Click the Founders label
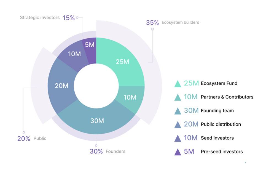The height and width of the screenshot is (175, 258). [115, 152]
